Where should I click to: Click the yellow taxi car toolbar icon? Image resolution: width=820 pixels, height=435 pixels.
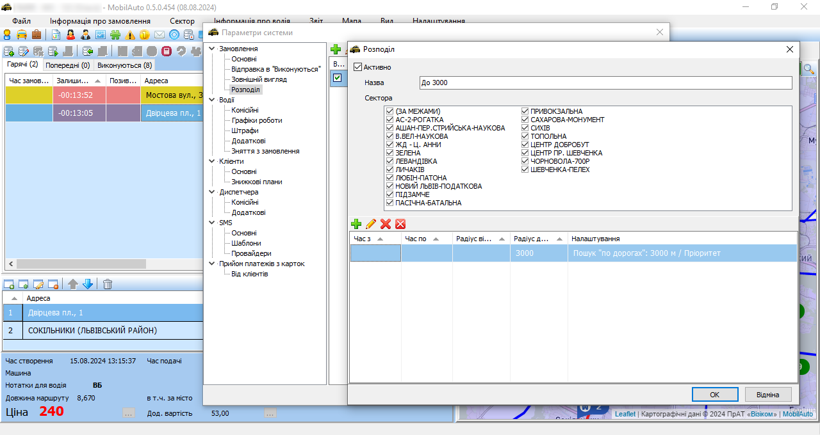point(22,35)
